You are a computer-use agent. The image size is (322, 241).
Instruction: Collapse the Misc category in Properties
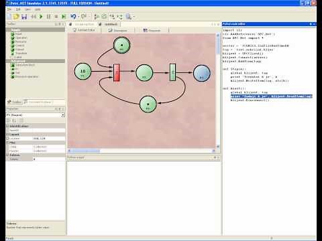coord(7,143)
